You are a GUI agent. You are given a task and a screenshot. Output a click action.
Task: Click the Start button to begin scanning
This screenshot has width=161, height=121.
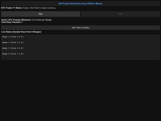click(41, 14)
